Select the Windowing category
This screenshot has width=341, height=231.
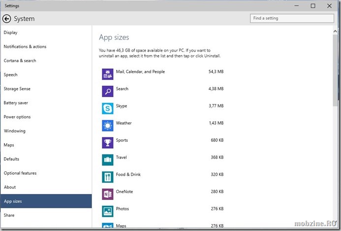point(46,131)
